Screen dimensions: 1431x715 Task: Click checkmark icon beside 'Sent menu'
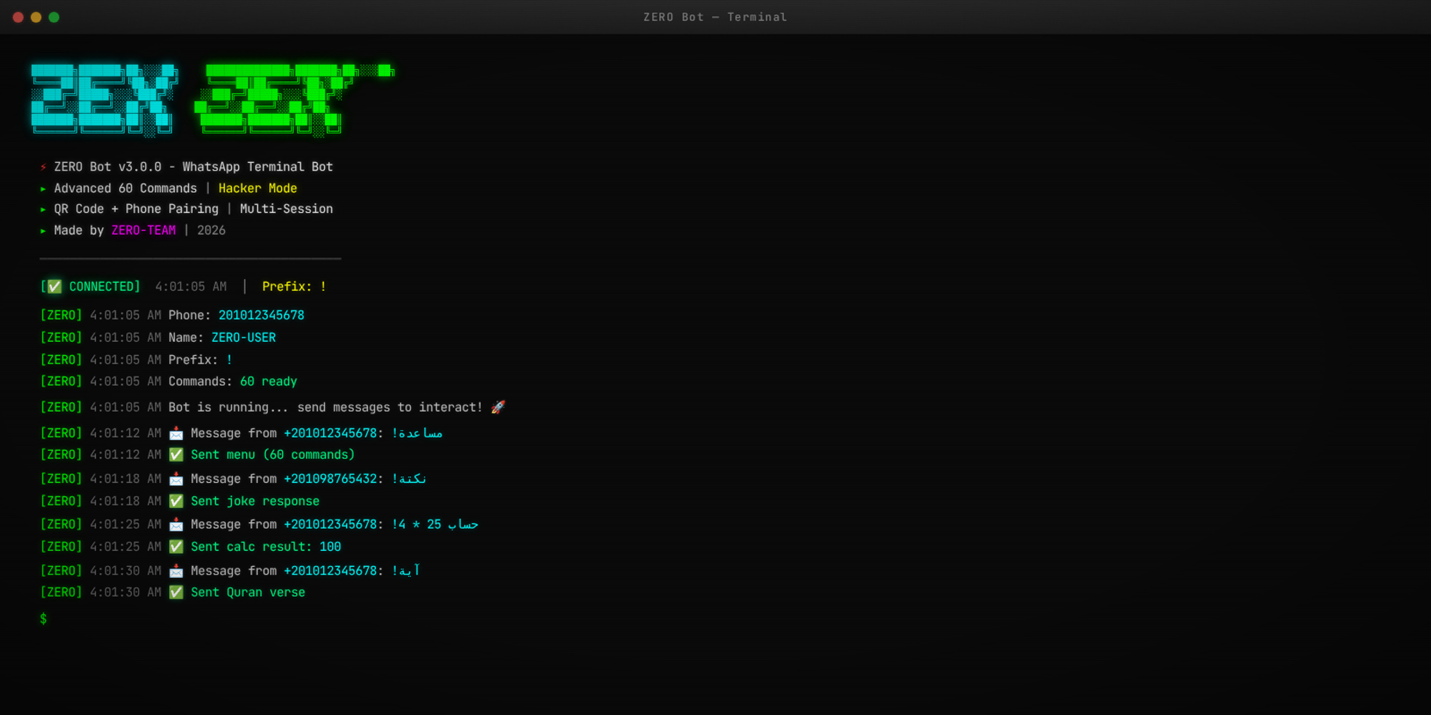point(176,455)
